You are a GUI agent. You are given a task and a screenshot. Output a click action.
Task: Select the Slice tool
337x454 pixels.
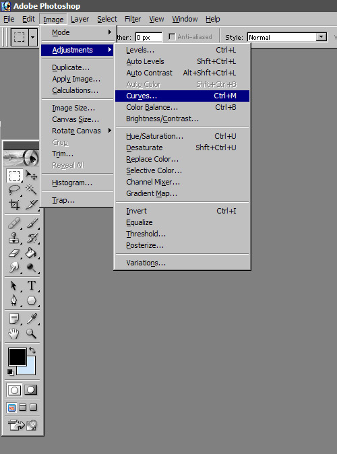coord(31,205)
